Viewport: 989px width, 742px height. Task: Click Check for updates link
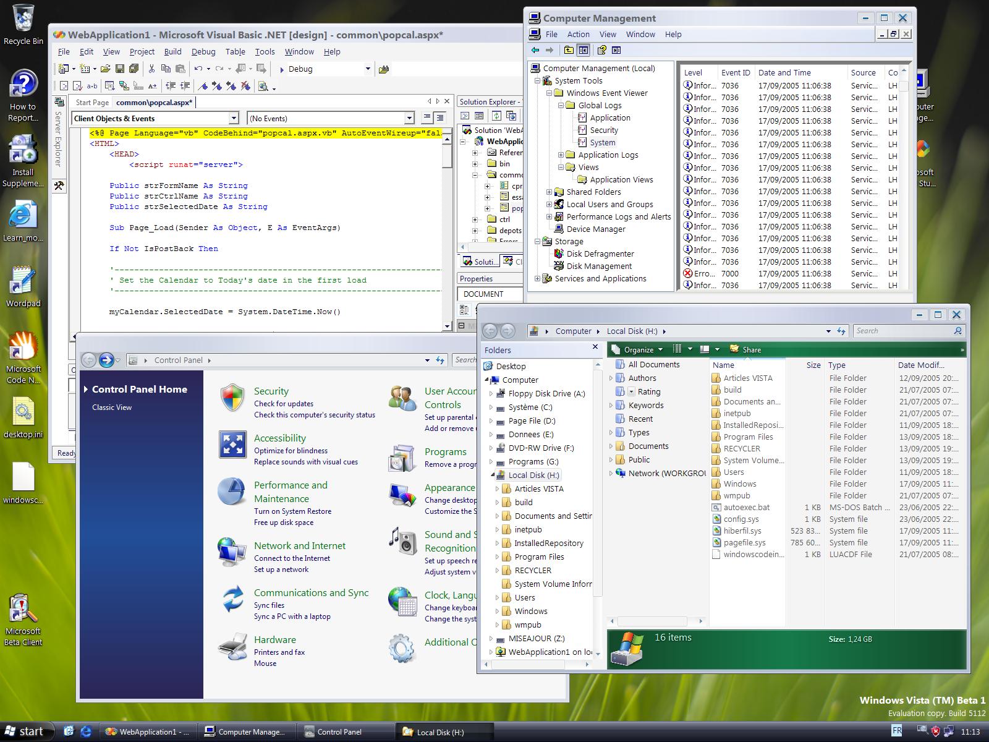pyautogui.click(x=284, y=404)
